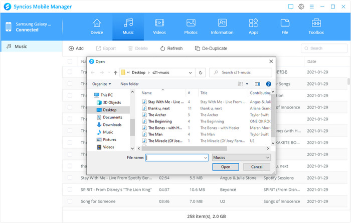Select Music in the left sidebar
The image size is (351, 223).
point(31,46)
